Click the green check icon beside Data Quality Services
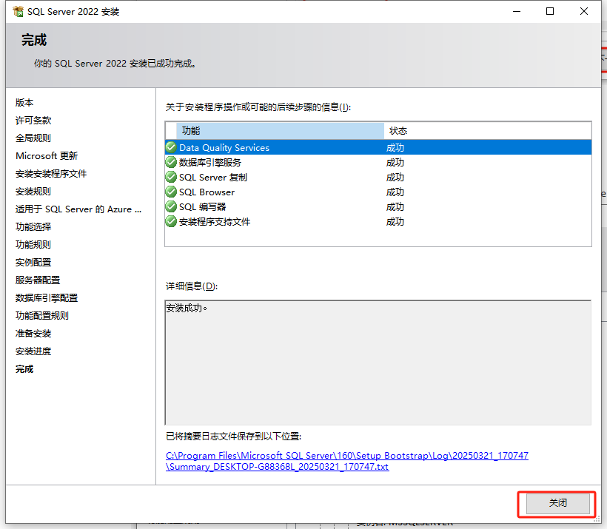 (x=171, y=147)
